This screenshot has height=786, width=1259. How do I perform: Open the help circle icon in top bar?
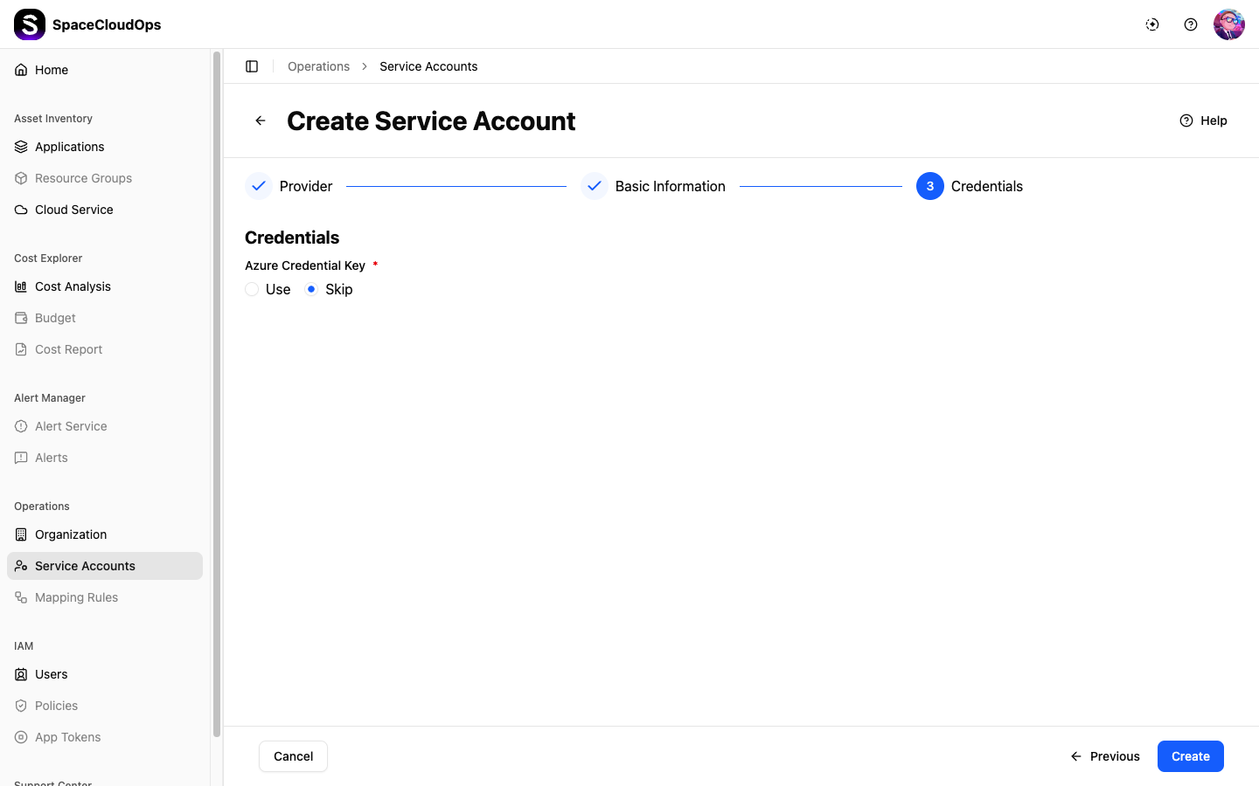point(1191,24)
